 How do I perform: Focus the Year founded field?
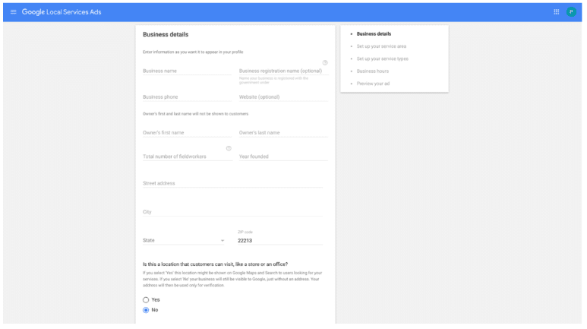pos(283,157)
